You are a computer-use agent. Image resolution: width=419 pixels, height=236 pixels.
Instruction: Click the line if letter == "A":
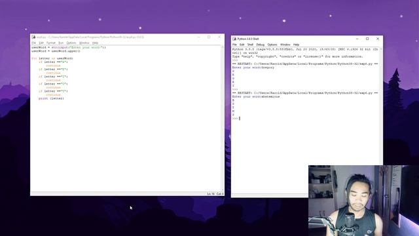pyautogui.click(x=54, y=62)
